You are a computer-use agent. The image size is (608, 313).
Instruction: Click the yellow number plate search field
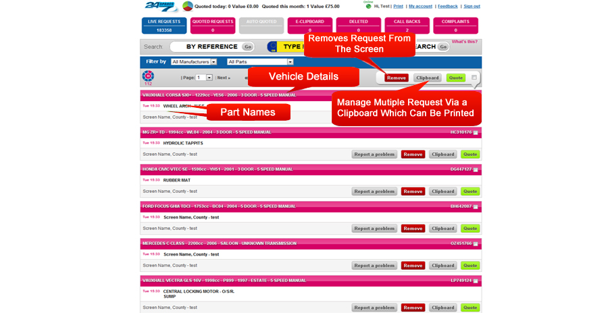coord(290,47)
